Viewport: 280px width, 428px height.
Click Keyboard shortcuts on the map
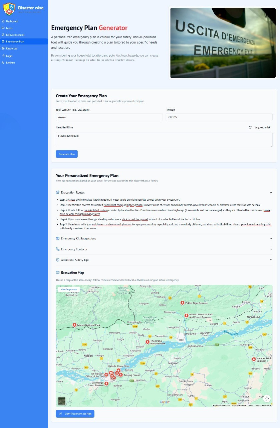pyautogui.click(x=221, y=406)
